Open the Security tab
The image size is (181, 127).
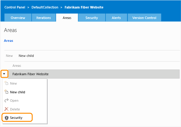[x=92, y=18]
